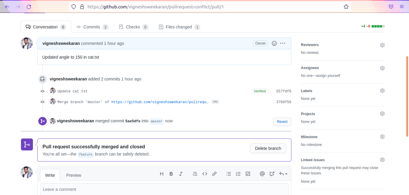This screenshot has width=409, height=195.
Task: Add a link in the comment editor
Action: (214, 174)
